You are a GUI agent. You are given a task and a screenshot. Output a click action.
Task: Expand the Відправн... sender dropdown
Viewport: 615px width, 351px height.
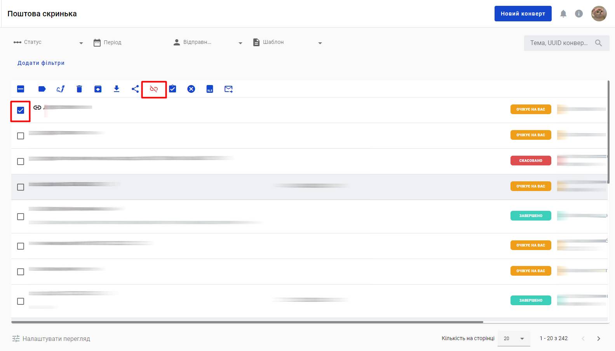(208, 42)
